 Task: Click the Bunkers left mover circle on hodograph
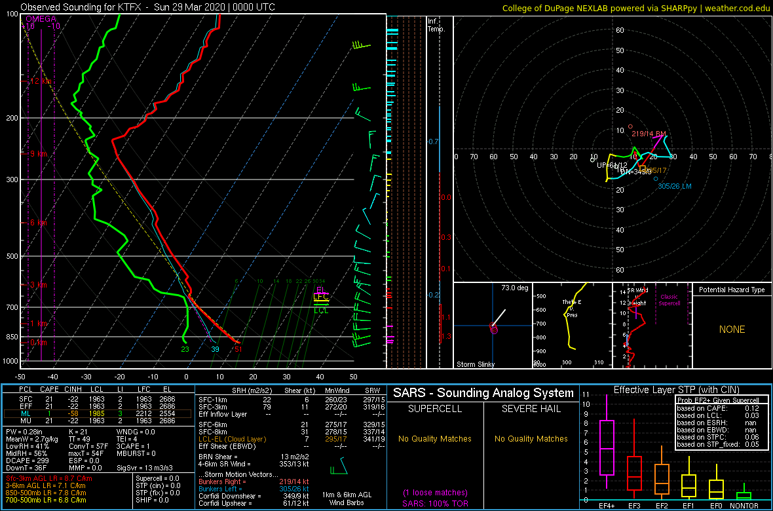(656, 179)
